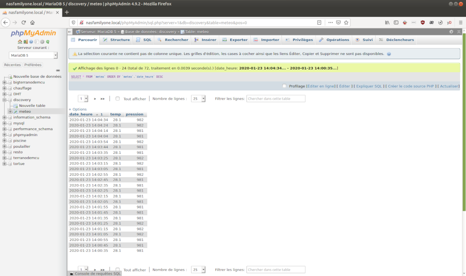Collapse the discovery database tree node
Screen dimensions: 466x276
coord(5,100)
